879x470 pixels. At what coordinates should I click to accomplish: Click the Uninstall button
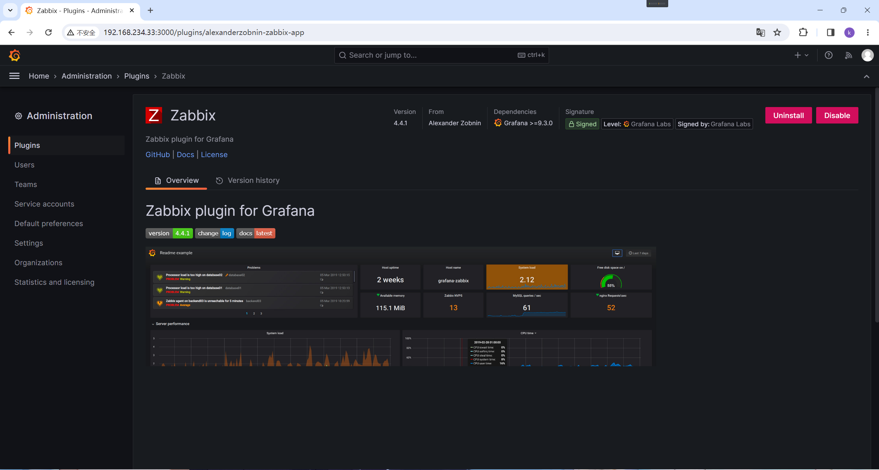788,115
